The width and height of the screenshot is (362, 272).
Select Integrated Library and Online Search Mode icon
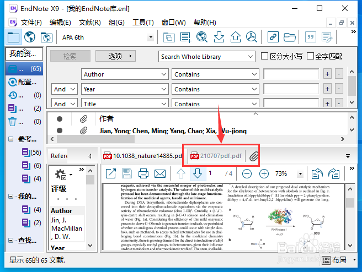click(x=46, y=37)
